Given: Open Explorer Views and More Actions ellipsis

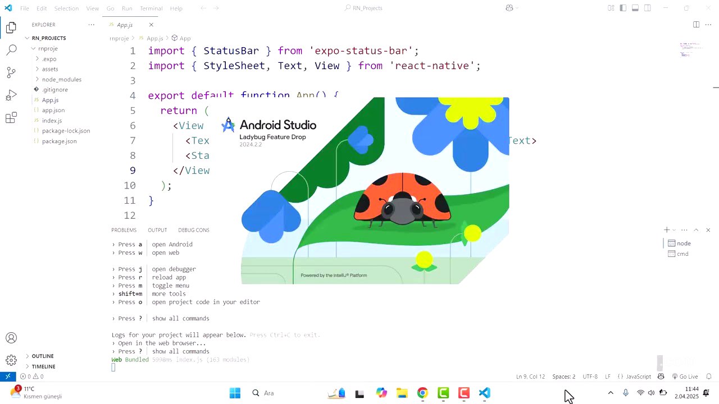Looking at the screenshot, I should click(x=92, y=25).
